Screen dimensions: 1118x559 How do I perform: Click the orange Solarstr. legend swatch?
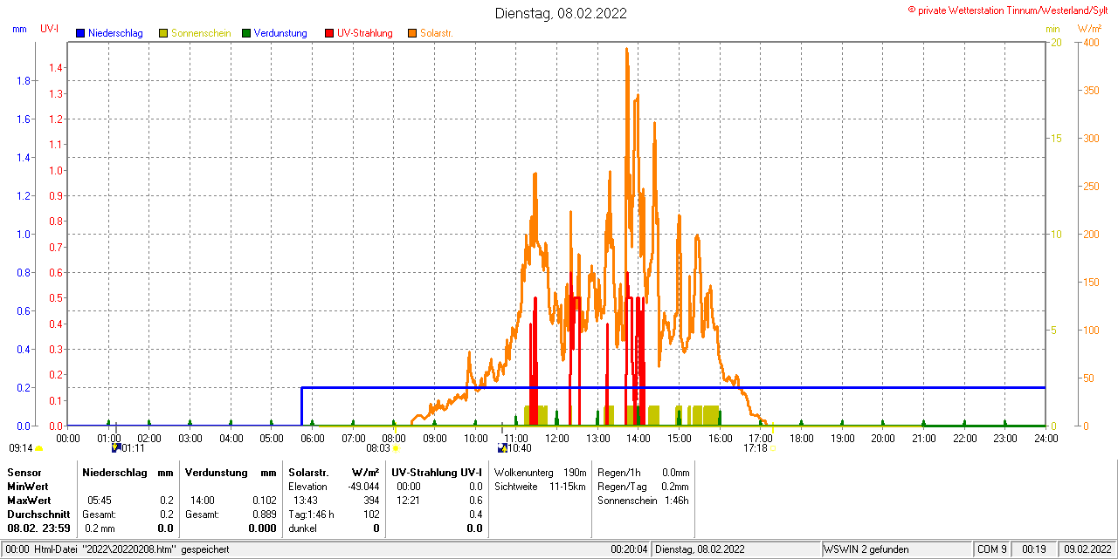pyautogui.click(x=412, y=33)
